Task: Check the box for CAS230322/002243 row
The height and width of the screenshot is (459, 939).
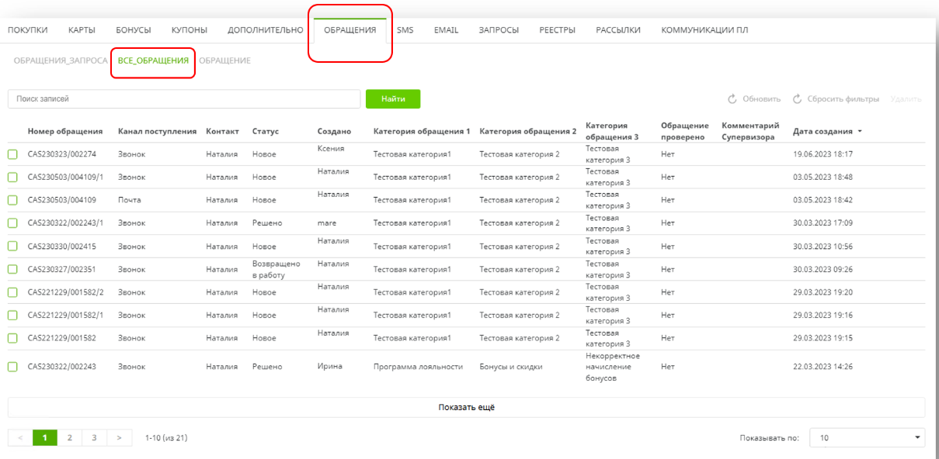Action: point(12,367)
